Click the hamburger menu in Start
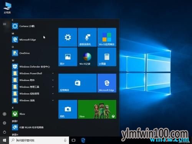 [x=5, y=24]
